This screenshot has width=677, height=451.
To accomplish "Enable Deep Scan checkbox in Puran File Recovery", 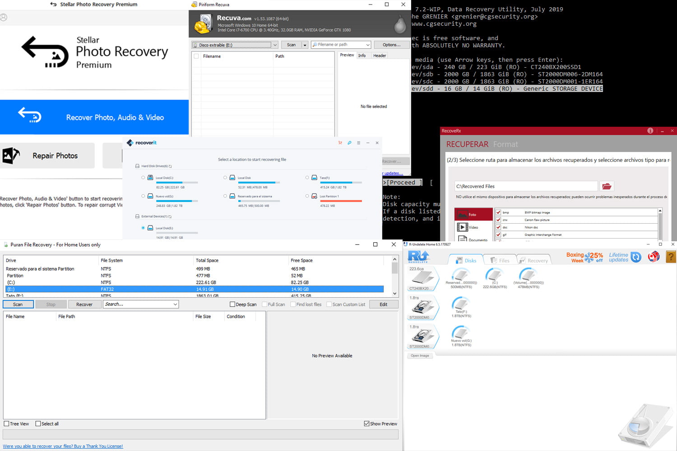I will click(x=232, y=304).
